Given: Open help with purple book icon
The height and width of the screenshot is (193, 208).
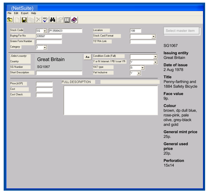Looking at the screenshot, I should pyautogui.click(x=74, y=20).
